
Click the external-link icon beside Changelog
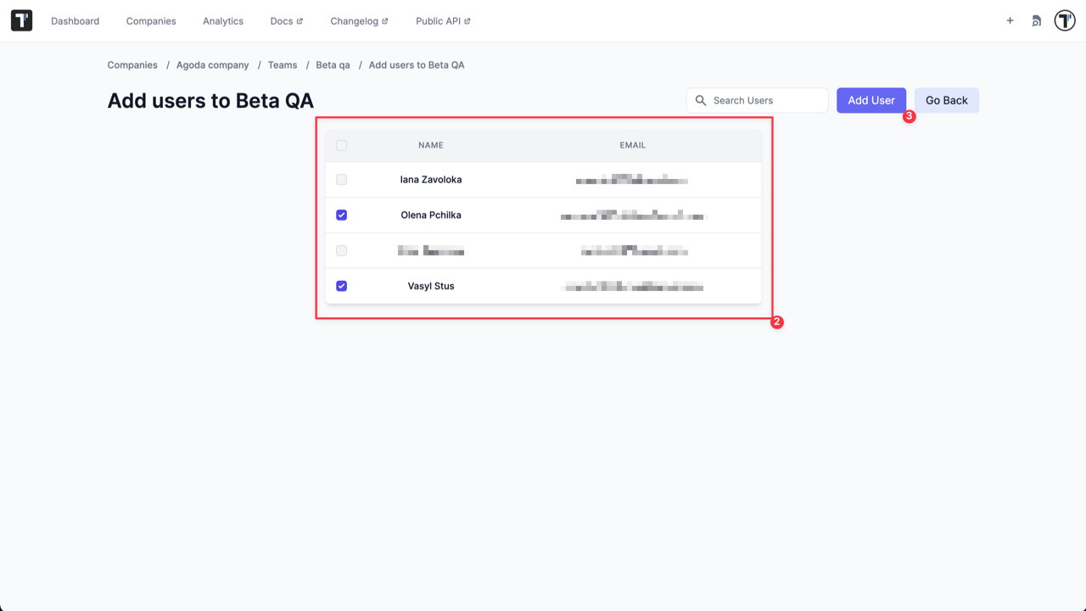[x=386, y=20]
